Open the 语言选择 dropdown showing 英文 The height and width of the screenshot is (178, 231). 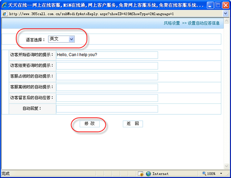pos(61,39)
